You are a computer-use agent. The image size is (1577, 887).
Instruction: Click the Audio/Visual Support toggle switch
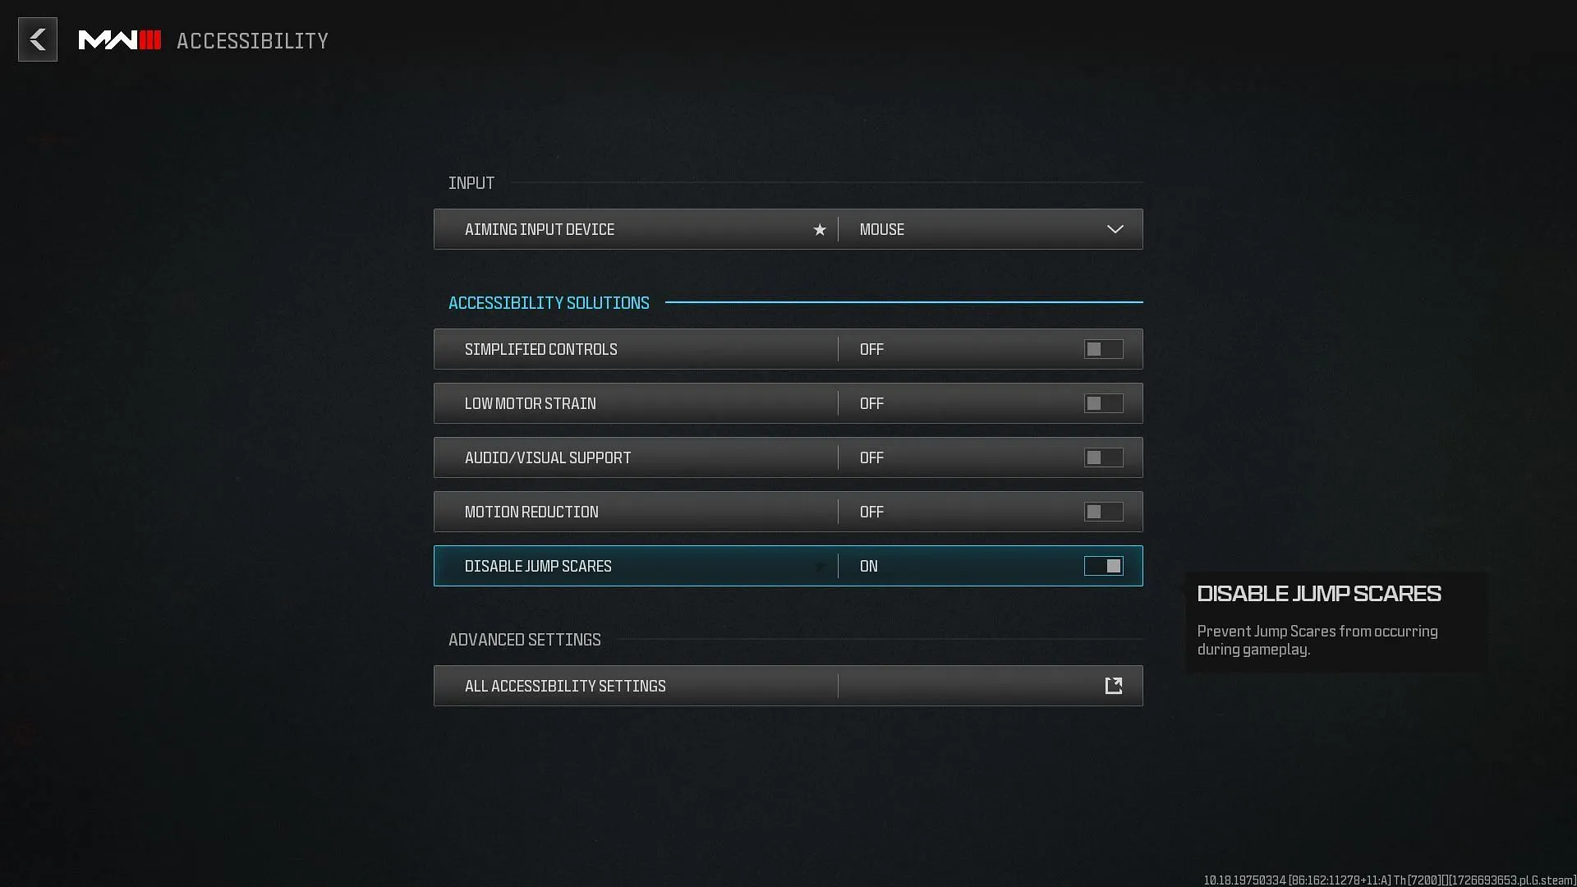point(1104,457)
